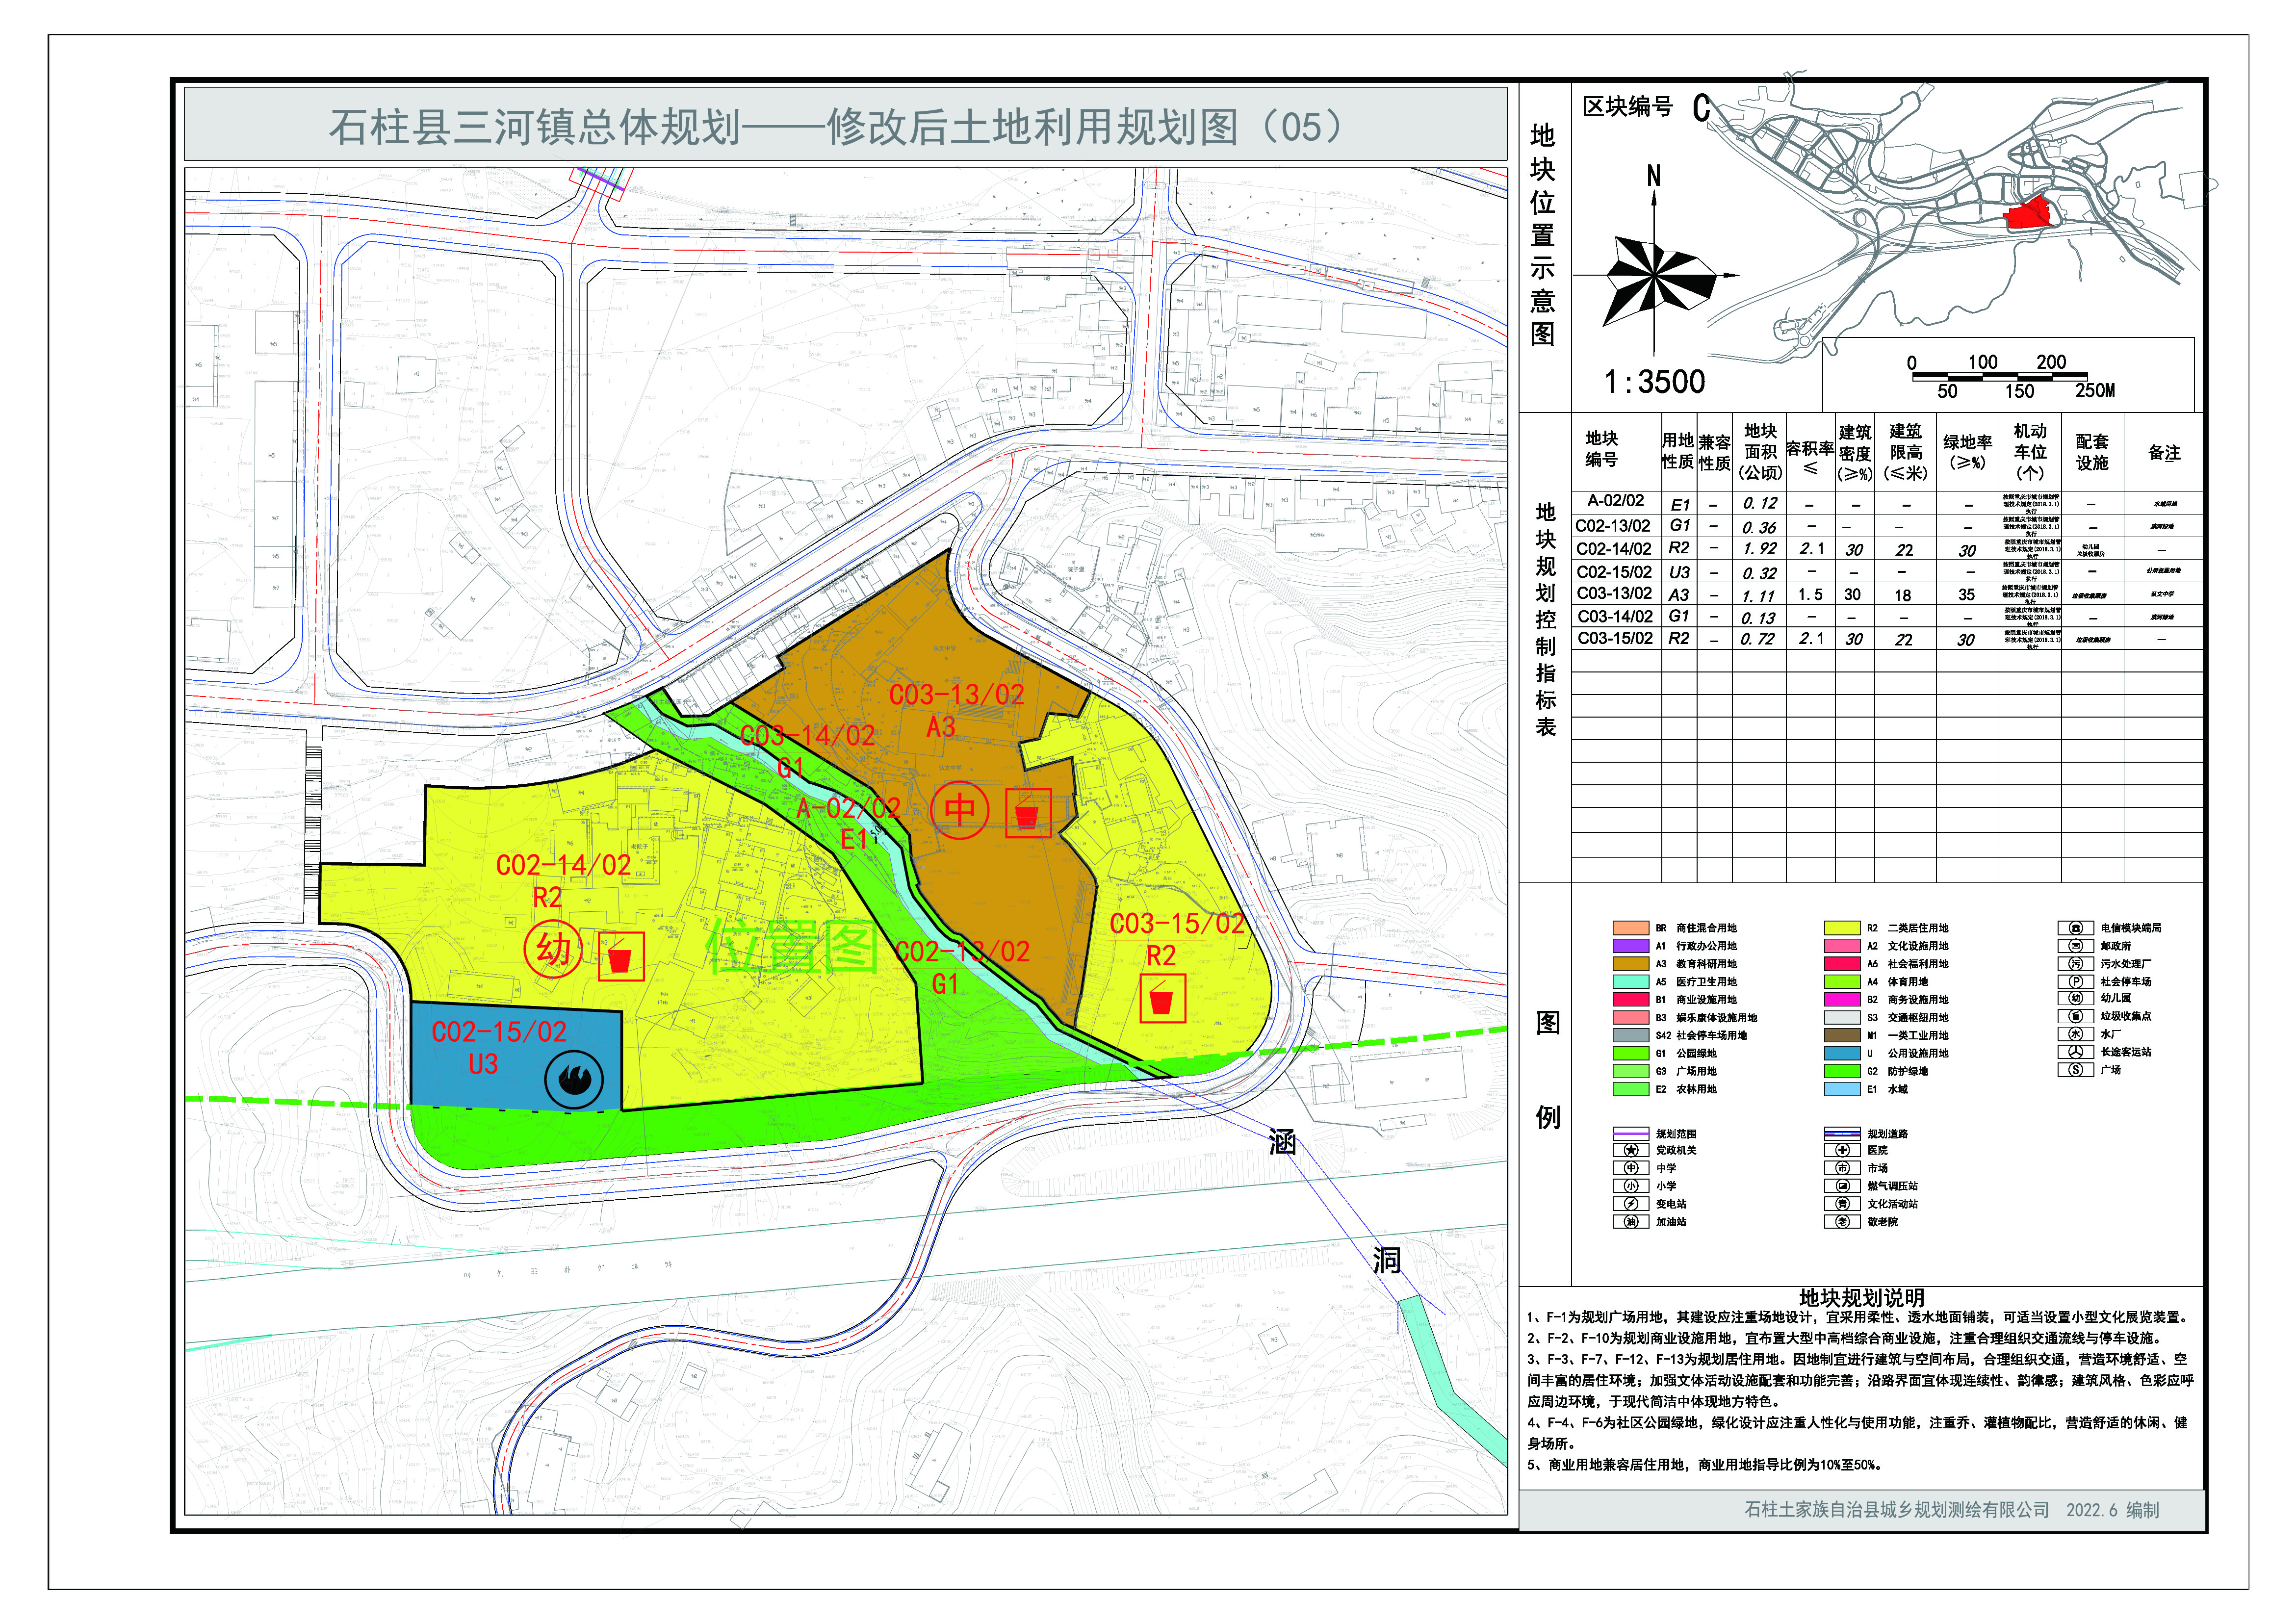This screenshot has height=1624, width=2296.
Task: Click the C03-13/02 A3 label on the map
Action: pos(956,710)
